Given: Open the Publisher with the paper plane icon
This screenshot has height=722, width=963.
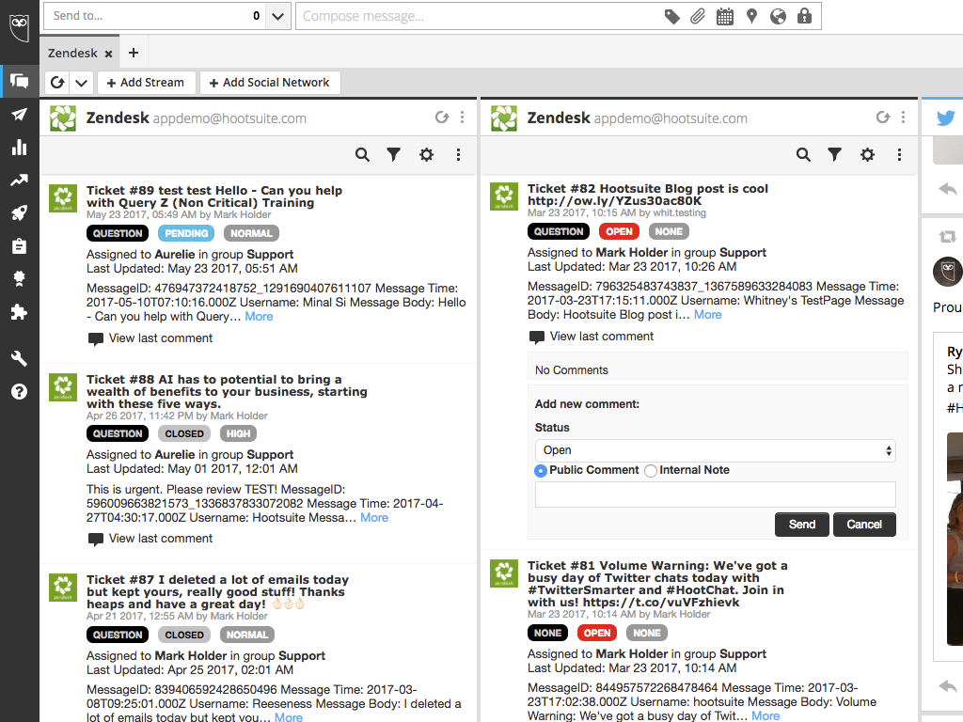Looking at the screenshot, I should click(x=19, y=114).
